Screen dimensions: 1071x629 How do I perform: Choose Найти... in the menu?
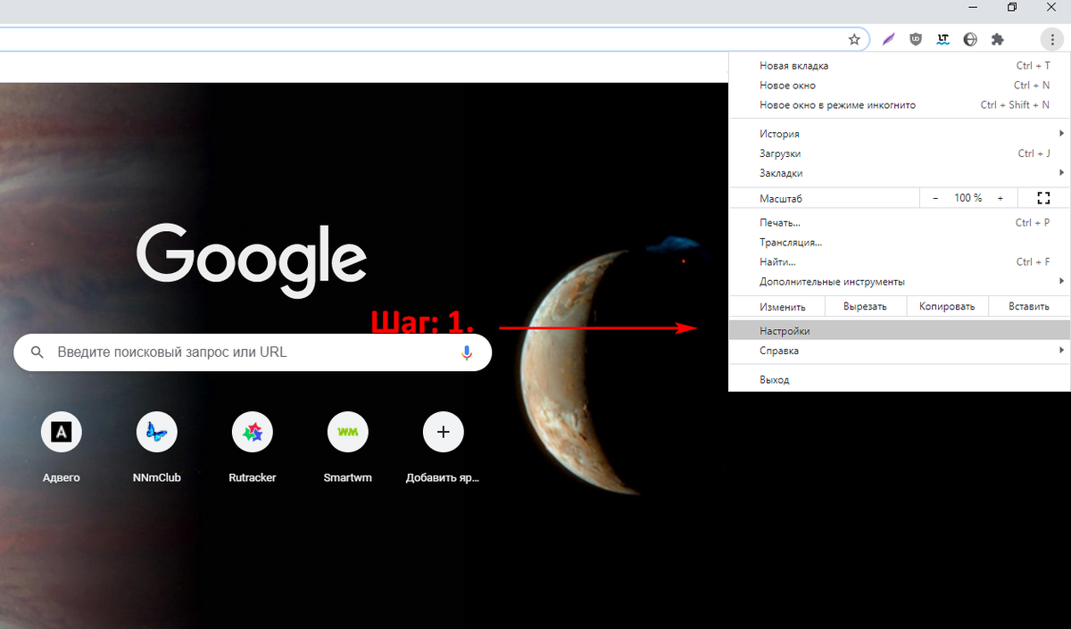900,262
